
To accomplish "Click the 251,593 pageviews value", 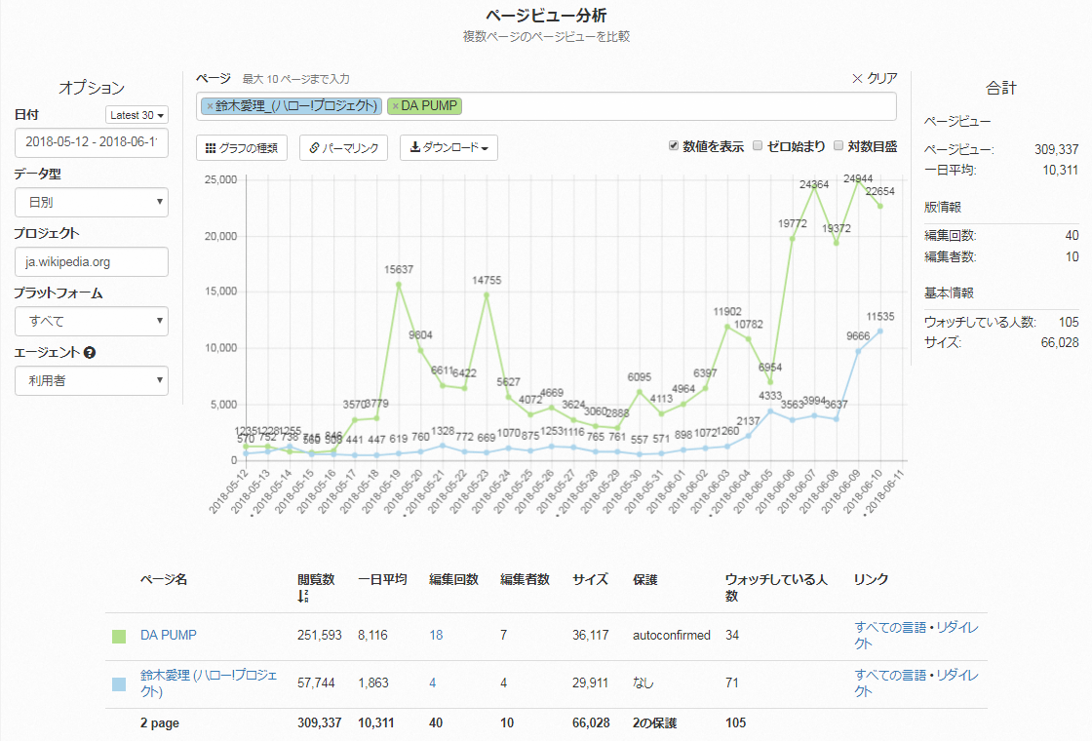I will coord(320,635).
